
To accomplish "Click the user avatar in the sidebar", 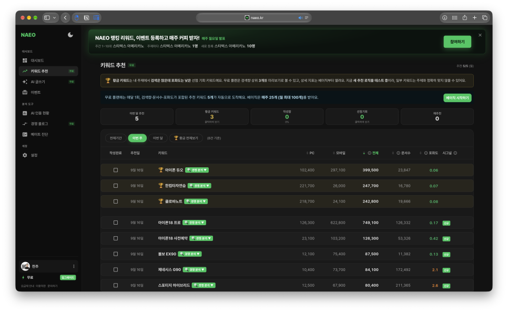I will [25, 266].
